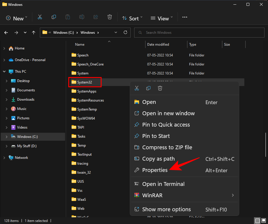Choose 'Open in Terminal' from the context menu

pos(163,184)
